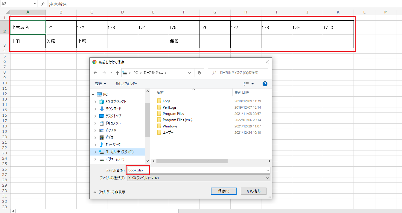Click 新しいフォルダー in the toolbar
The width and height of the screenshot is (402, 213).
[x=126, y=84]
